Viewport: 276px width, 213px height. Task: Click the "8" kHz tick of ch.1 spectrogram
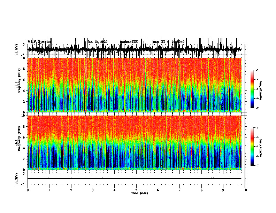click(24, 69)
